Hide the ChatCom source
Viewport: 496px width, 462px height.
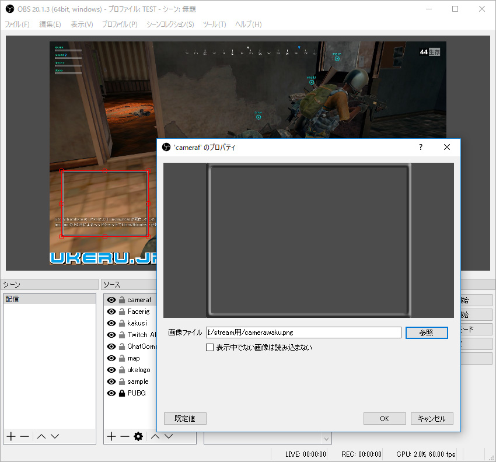click(x=111, y=346)
